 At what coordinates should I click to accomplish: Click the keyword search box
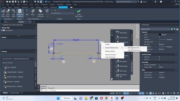(126, 2)
